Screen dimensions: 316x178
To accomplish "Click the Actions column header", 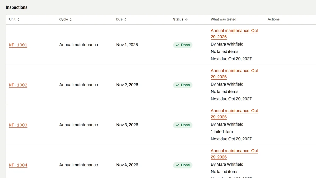I will coord(274,19).
